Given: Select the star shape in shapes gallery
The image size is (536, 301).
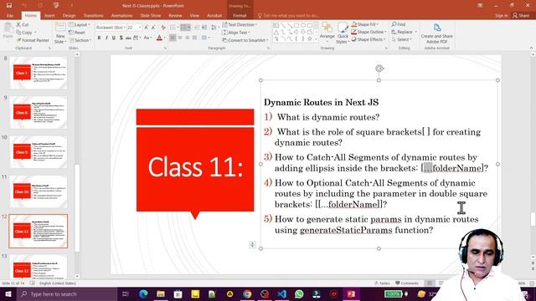Looking at the screenshot, I should coord(310,39).
